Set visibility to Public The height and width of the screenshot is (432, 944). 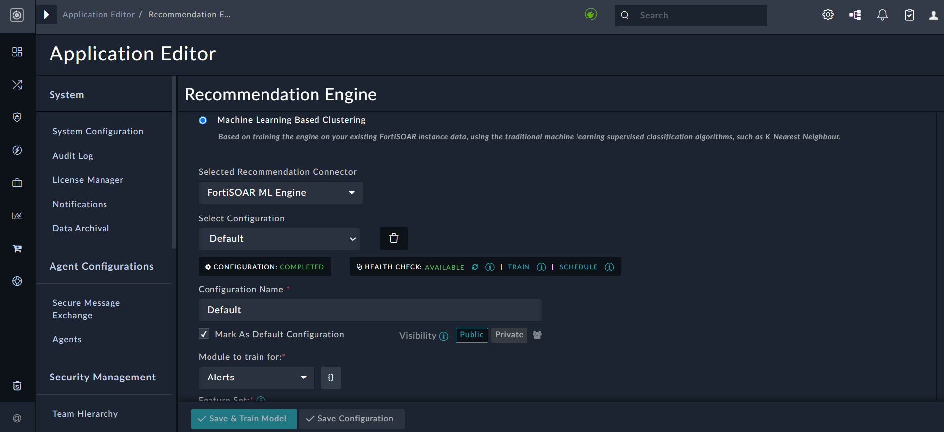click(x=472, y=335)
